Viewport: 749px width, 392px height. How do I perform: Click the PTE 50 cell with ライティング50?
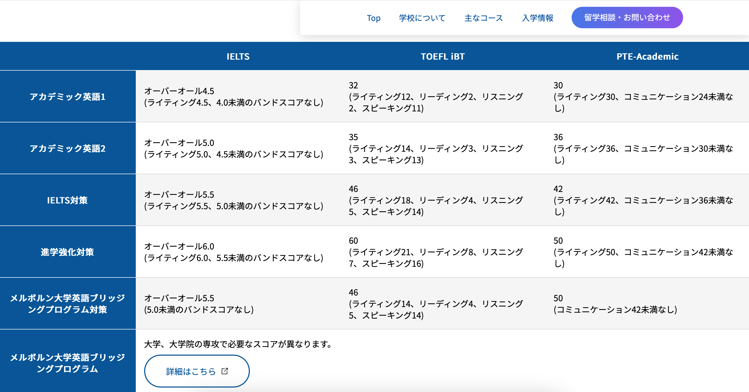click(647, 252)
